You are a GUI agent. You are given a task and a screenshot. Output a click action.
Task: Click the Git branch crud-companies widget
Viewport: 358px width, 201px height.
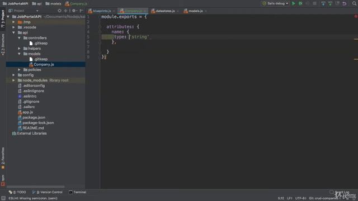pos(324,198)
